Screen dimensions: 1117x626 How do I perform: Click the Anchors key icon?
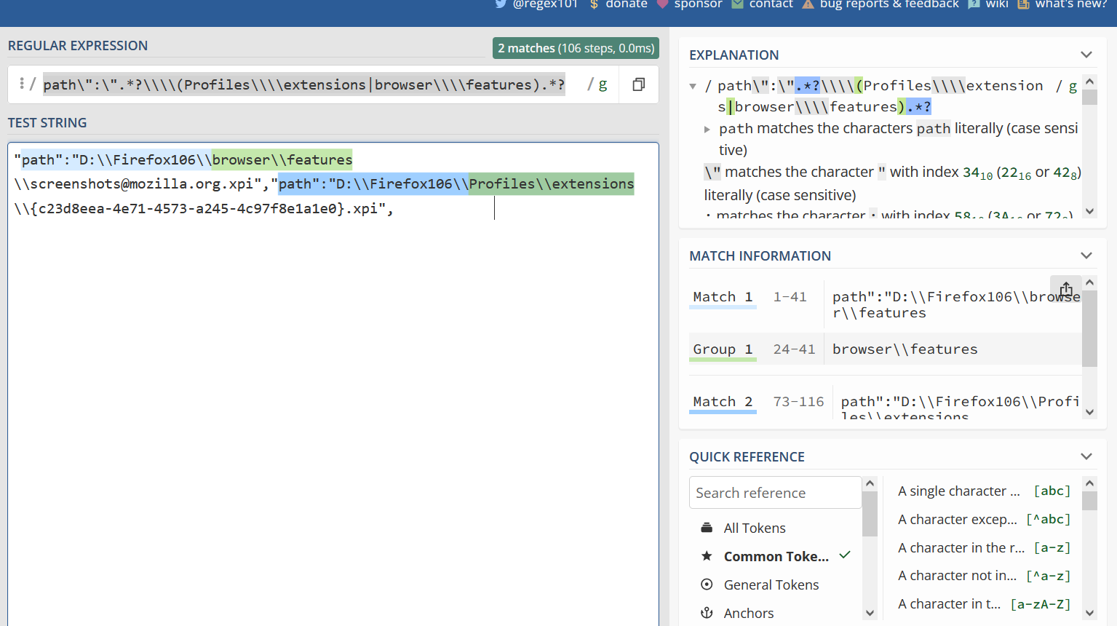(x=707, y=613)
